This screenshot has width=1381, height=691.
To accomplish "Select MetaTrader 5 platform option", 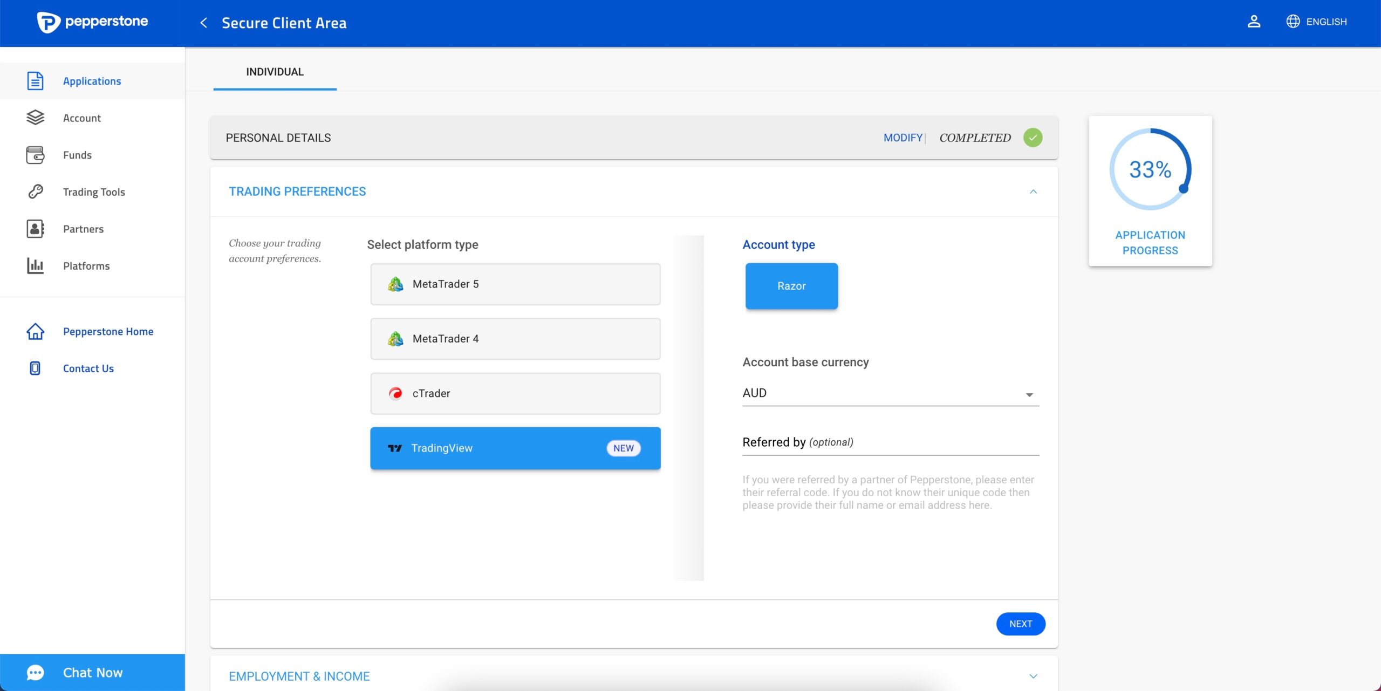I will click(x=515, y=284).
